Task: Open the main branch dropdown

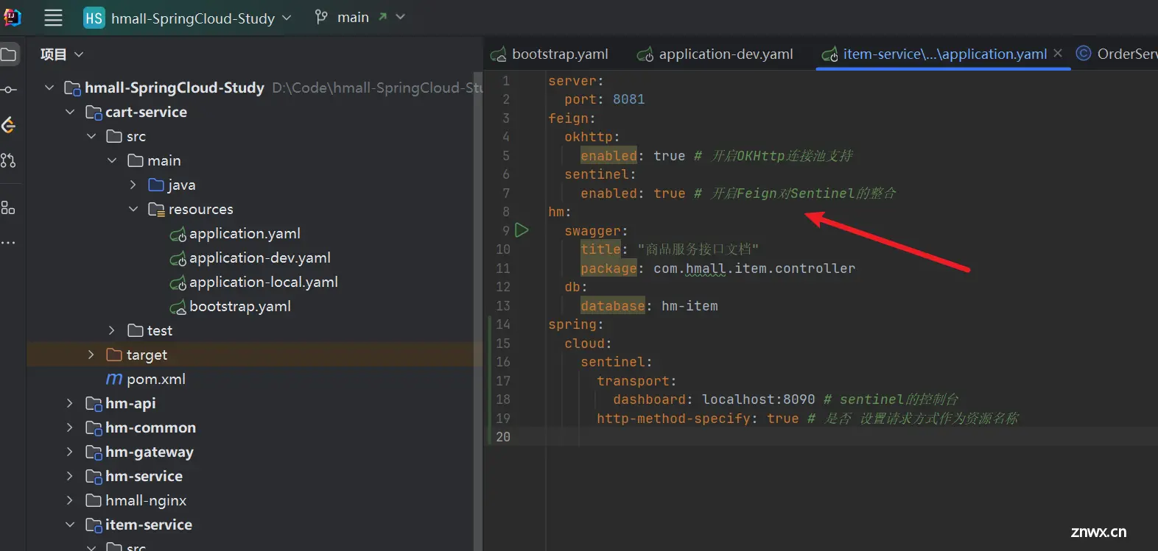Action: (359, 17)
